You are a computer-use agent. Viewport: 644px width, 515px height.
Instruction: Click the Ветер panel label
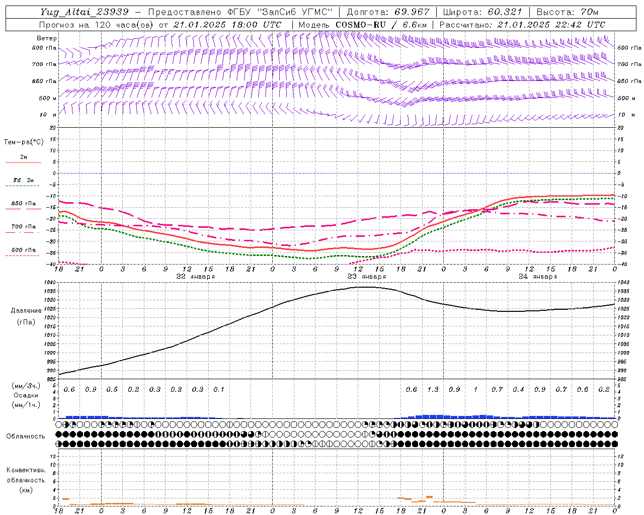tap(47, 38)
